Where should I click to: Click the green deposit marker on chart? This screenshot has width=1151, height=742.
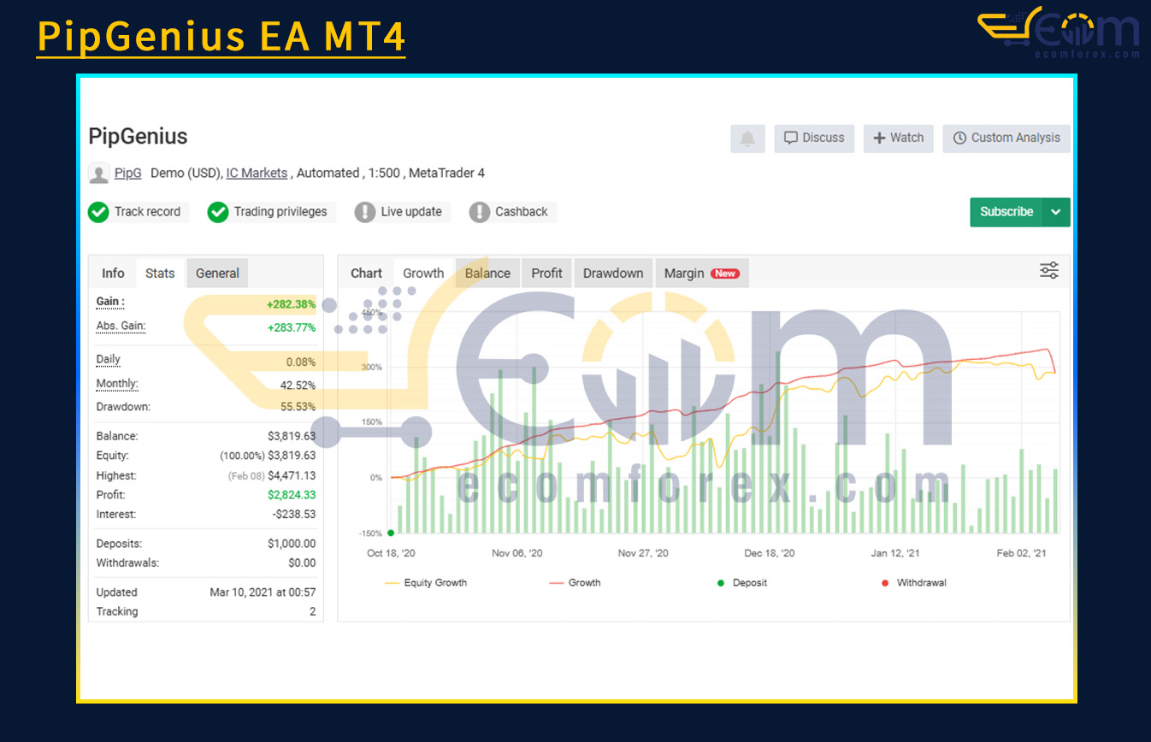[391, 533]
